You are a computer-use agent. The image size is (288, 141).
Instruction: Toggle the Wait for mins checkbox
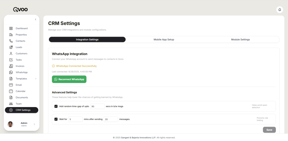coord(56,119)
